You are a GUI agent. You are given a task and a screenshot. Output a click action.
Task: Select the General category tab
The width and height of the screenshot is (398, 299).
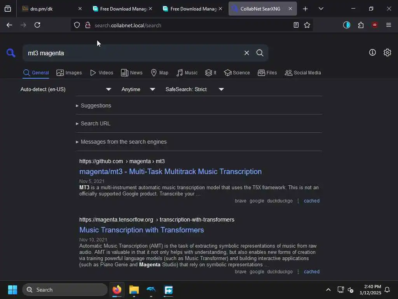pos(36,73)
